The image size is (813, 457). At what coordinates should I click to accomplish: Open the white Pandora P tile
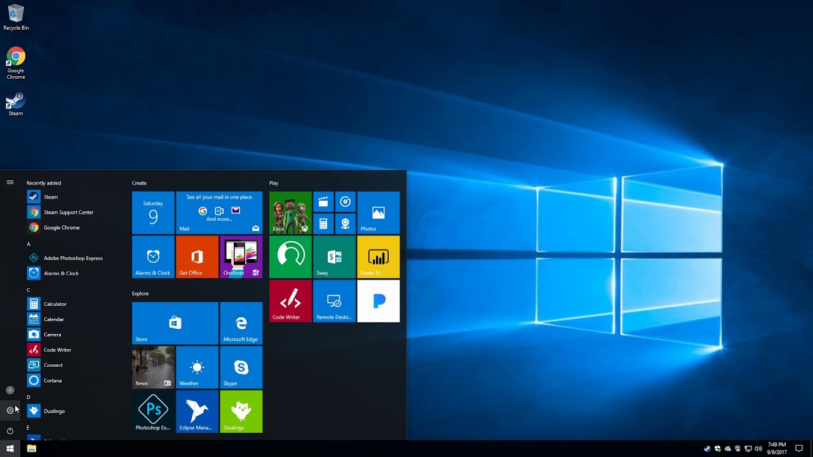click(379, 301)
